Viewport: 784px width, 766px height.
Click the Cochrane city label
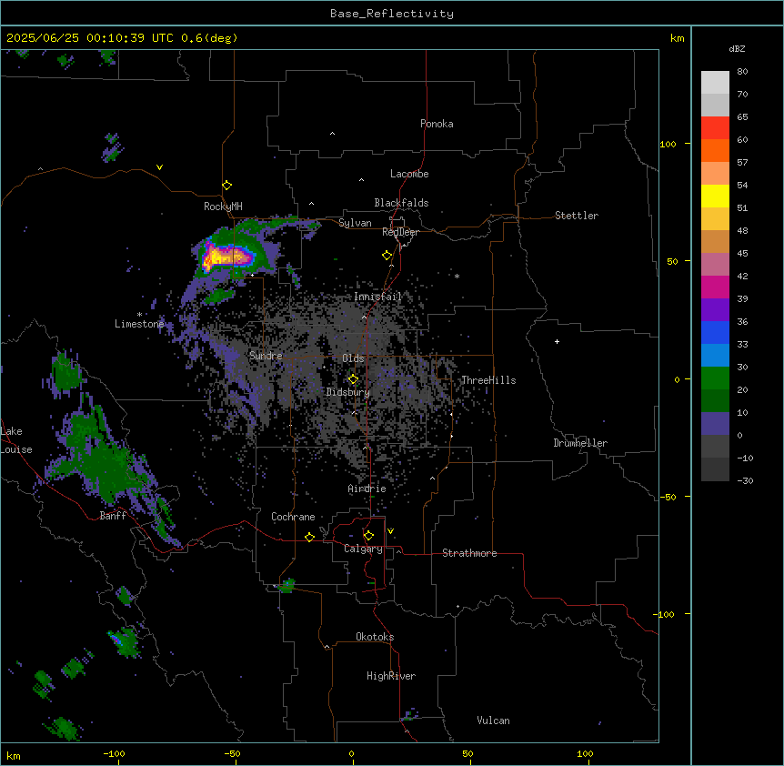point(293,517)
